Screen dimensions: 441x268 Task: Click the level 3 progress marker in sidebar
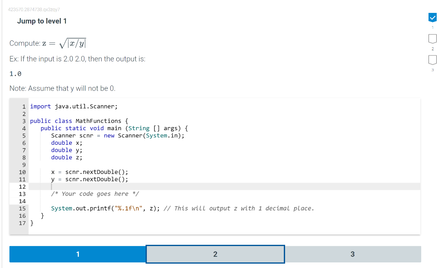[x=432, y=60]
